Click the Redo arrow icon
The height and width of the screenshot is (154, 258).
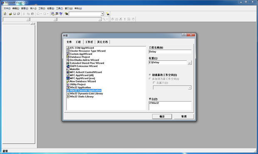tap(45, 14)
